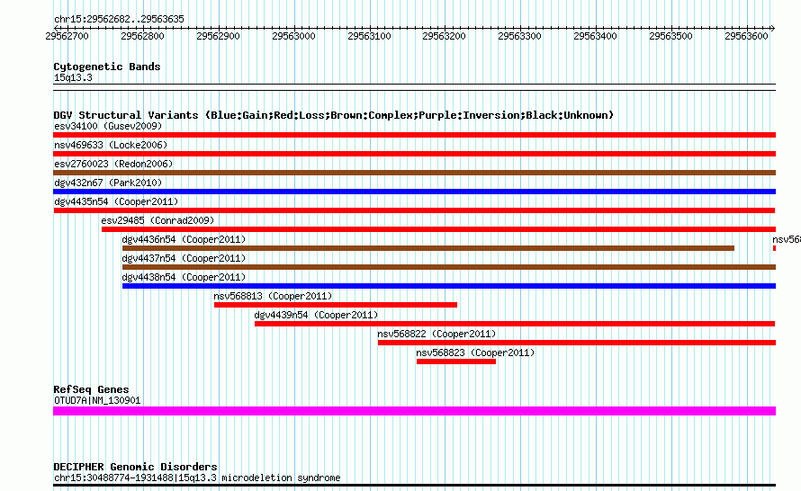This screenshot has width=801, height=491.
Task: Click ruler position 29563400
Action: [595, 36]
